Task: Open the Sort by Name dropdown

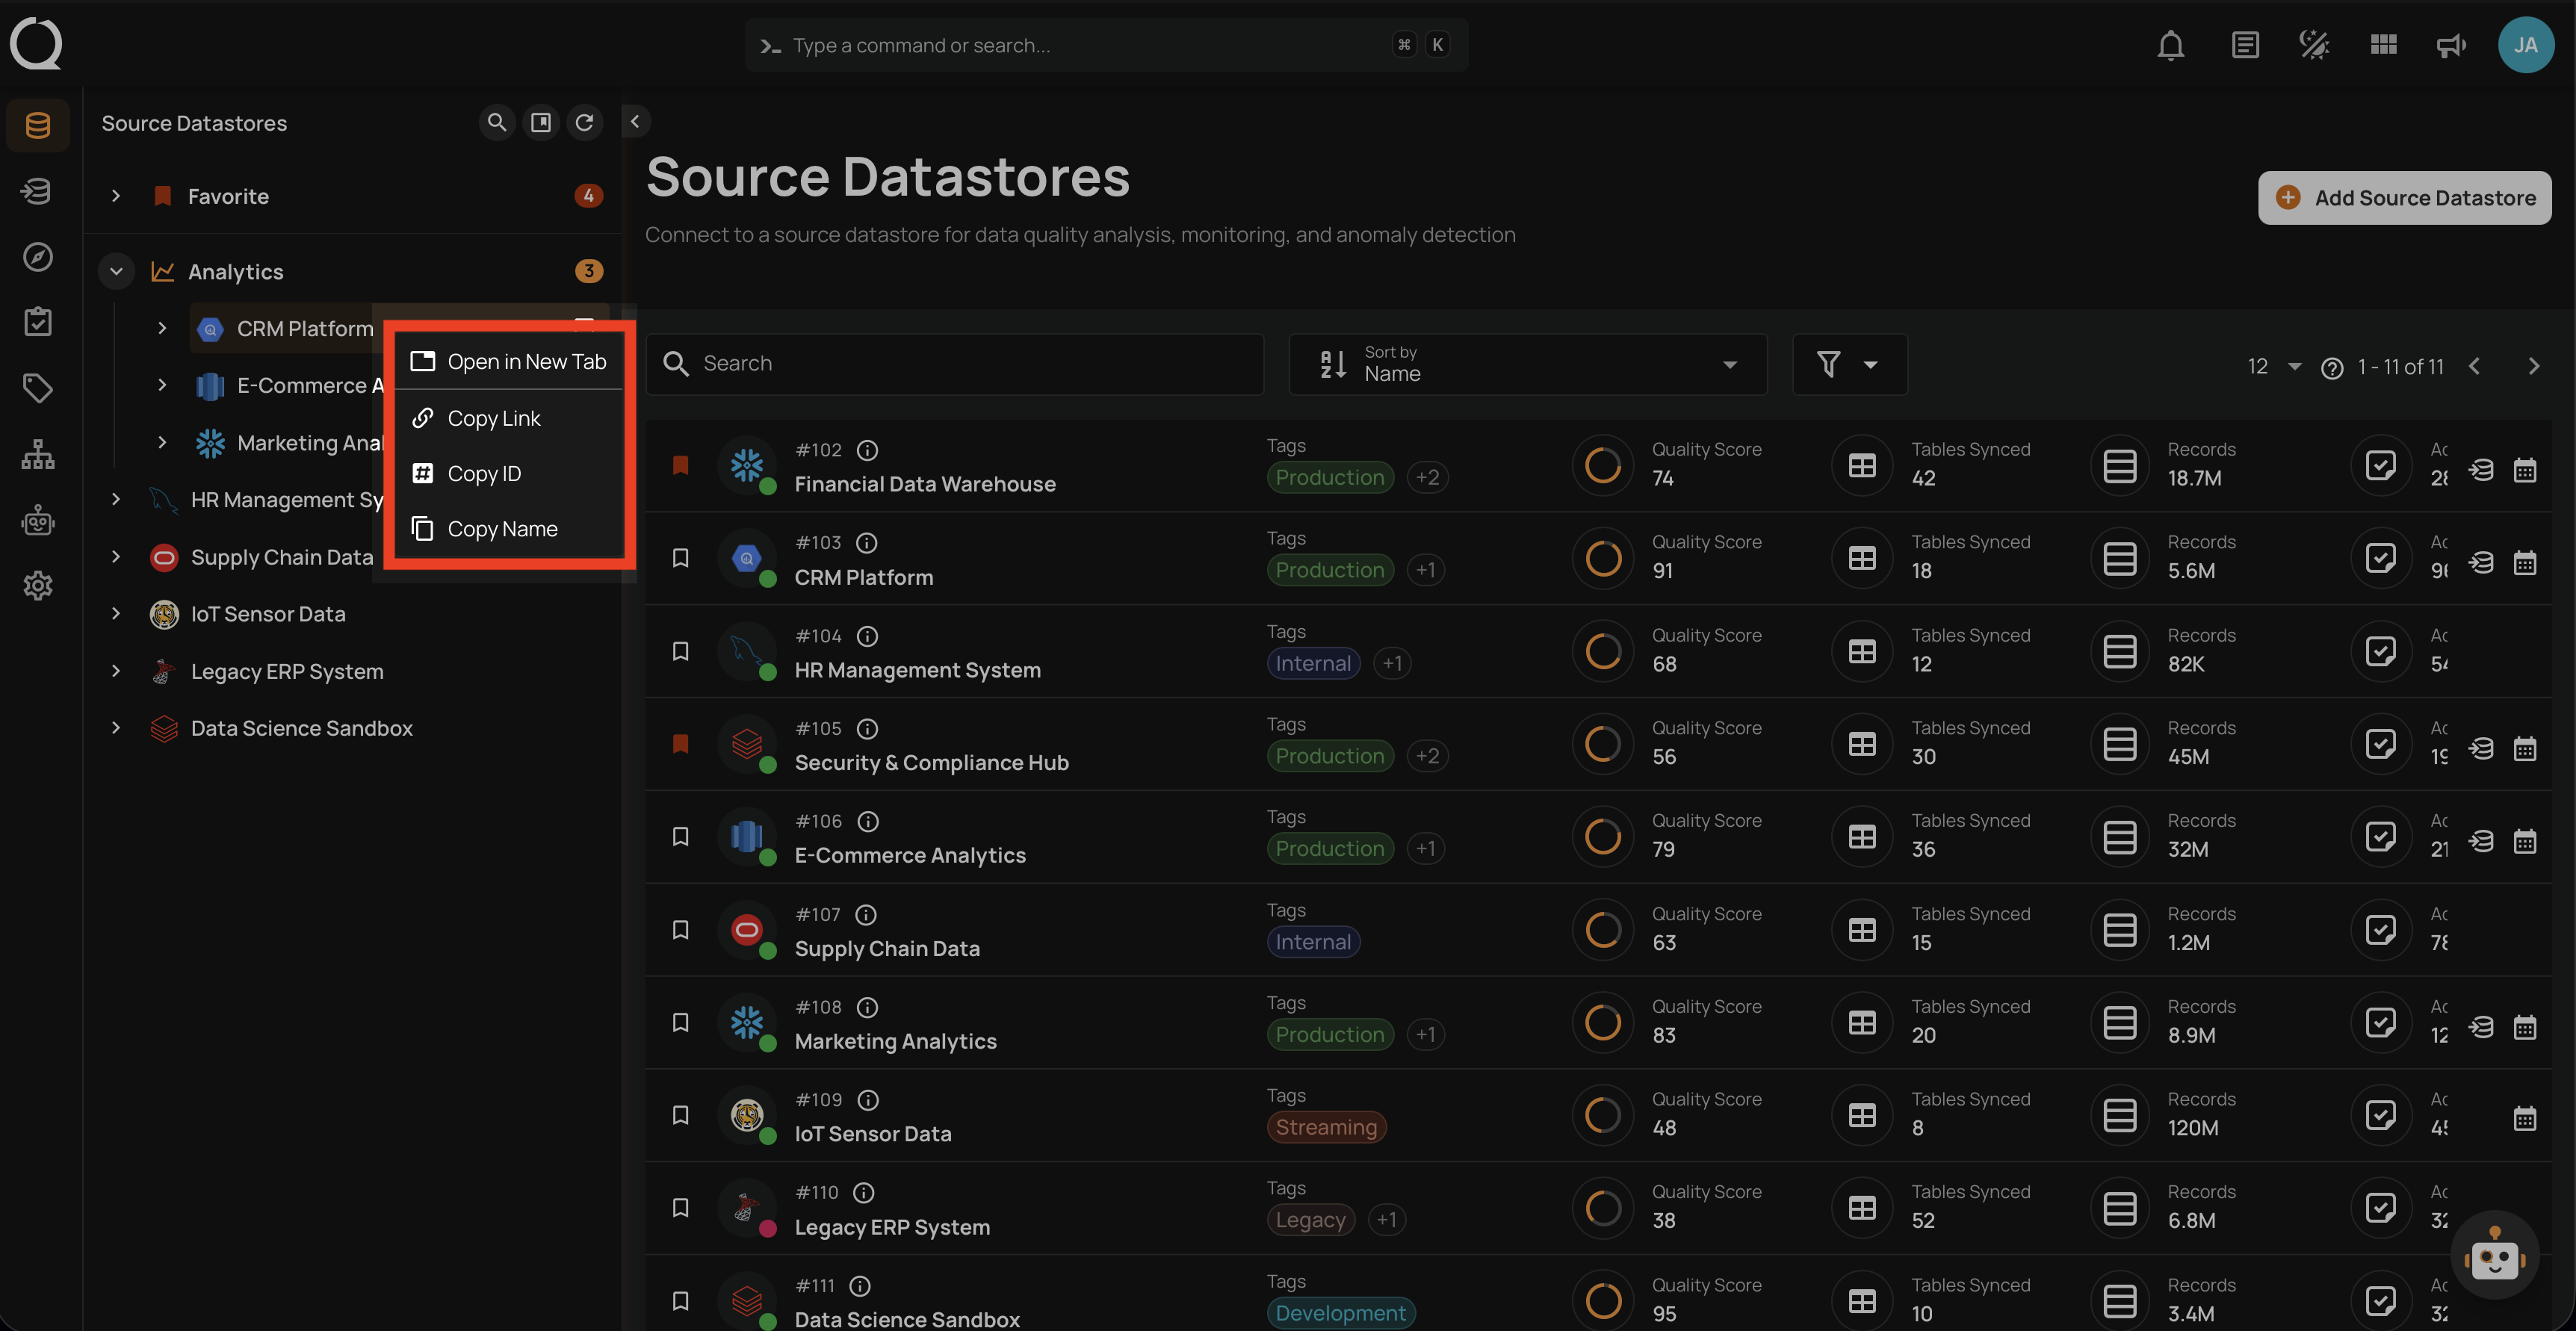Action: pyautogui.click(x=1527, y=364)
